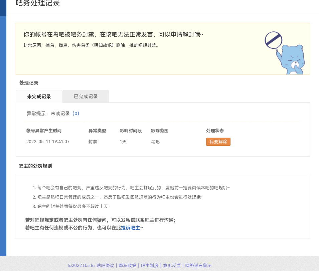Screen dimensions: 319x271
Task: Click the ban sign held by the bear
Action: (274, 40)
